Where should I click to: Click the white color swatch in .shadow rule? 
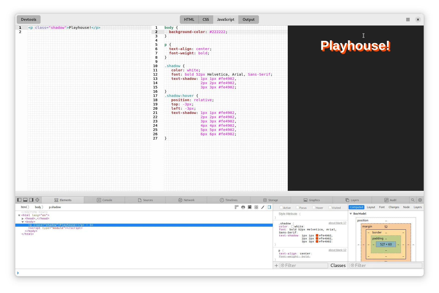point(292,226)
